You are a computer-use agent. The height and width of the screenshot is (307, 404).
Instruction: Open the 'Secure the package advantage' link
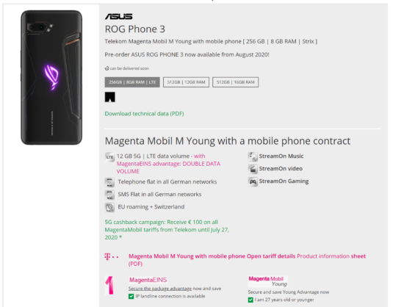(x=160, y=289)
